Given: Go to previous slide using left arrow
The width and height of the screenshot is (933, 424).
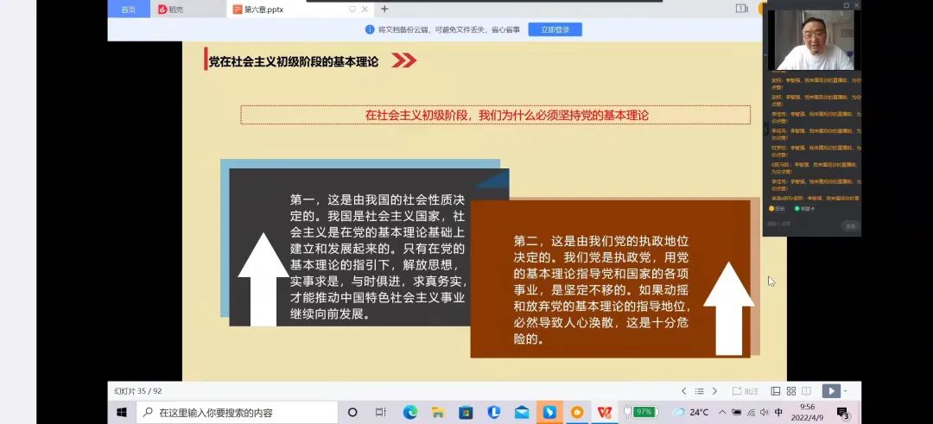Looking at the screenshot, I should pyautogui.click(x=684, y=391).
